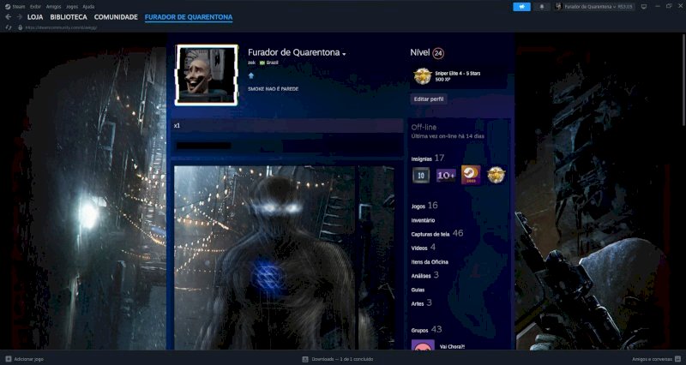Click the SMOKE NAO É PAREDE summary text

[x=273, y=89]
